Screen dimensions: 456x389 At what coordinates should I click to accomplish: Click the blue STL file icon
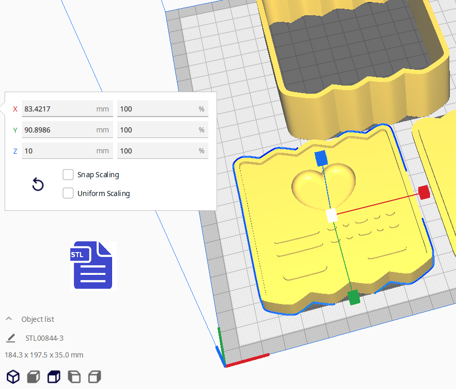tap(93, 265)
